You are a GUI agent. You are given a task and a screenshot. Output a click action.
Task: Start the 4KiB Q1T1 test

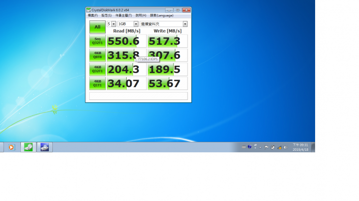[97, 84]
